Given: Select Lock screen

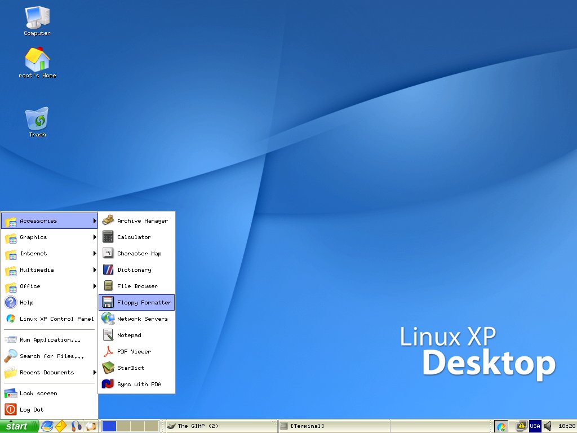Looking at the screenshot, I should (x=50, y=393).
